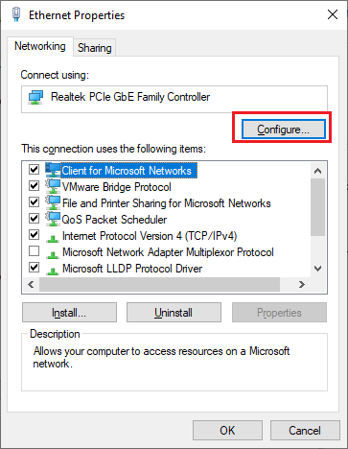Click the File and Printer Sharing icon
Viewport: 348px width, 449px height.
[x=53, y=202]
